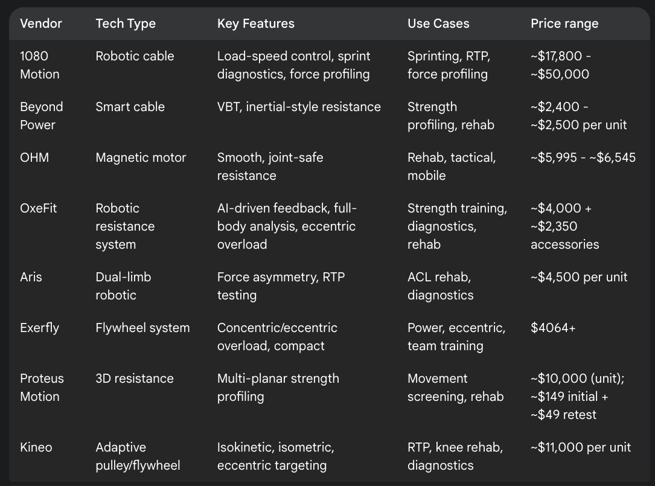Select the 1080 Motion vendor cell

[40, 65]
